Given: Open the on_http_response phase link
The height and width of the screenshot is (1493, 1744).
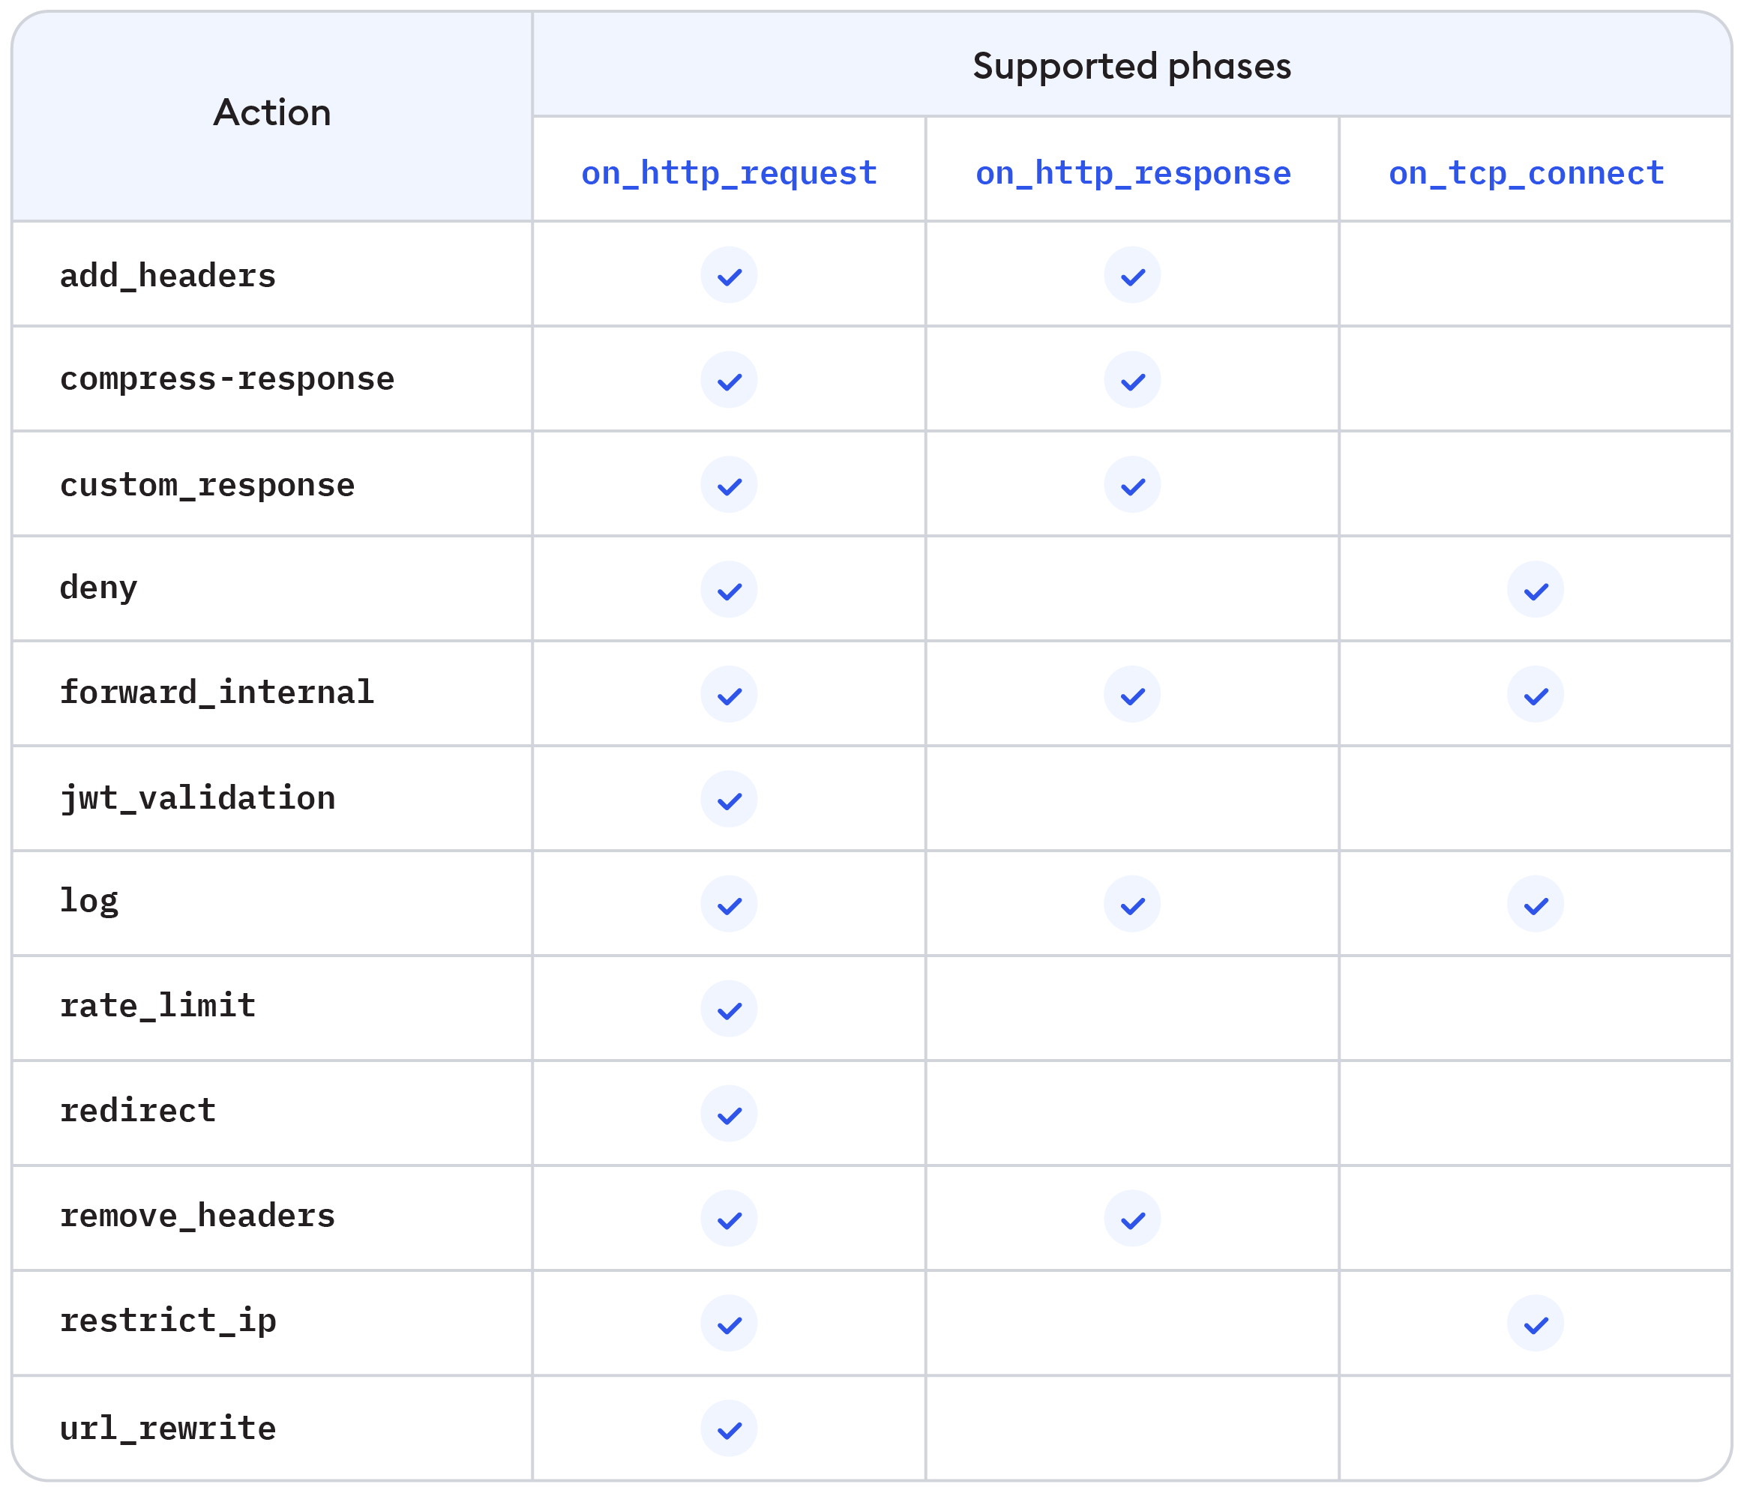Looking at the screenshot, I should coord(1132,172).
